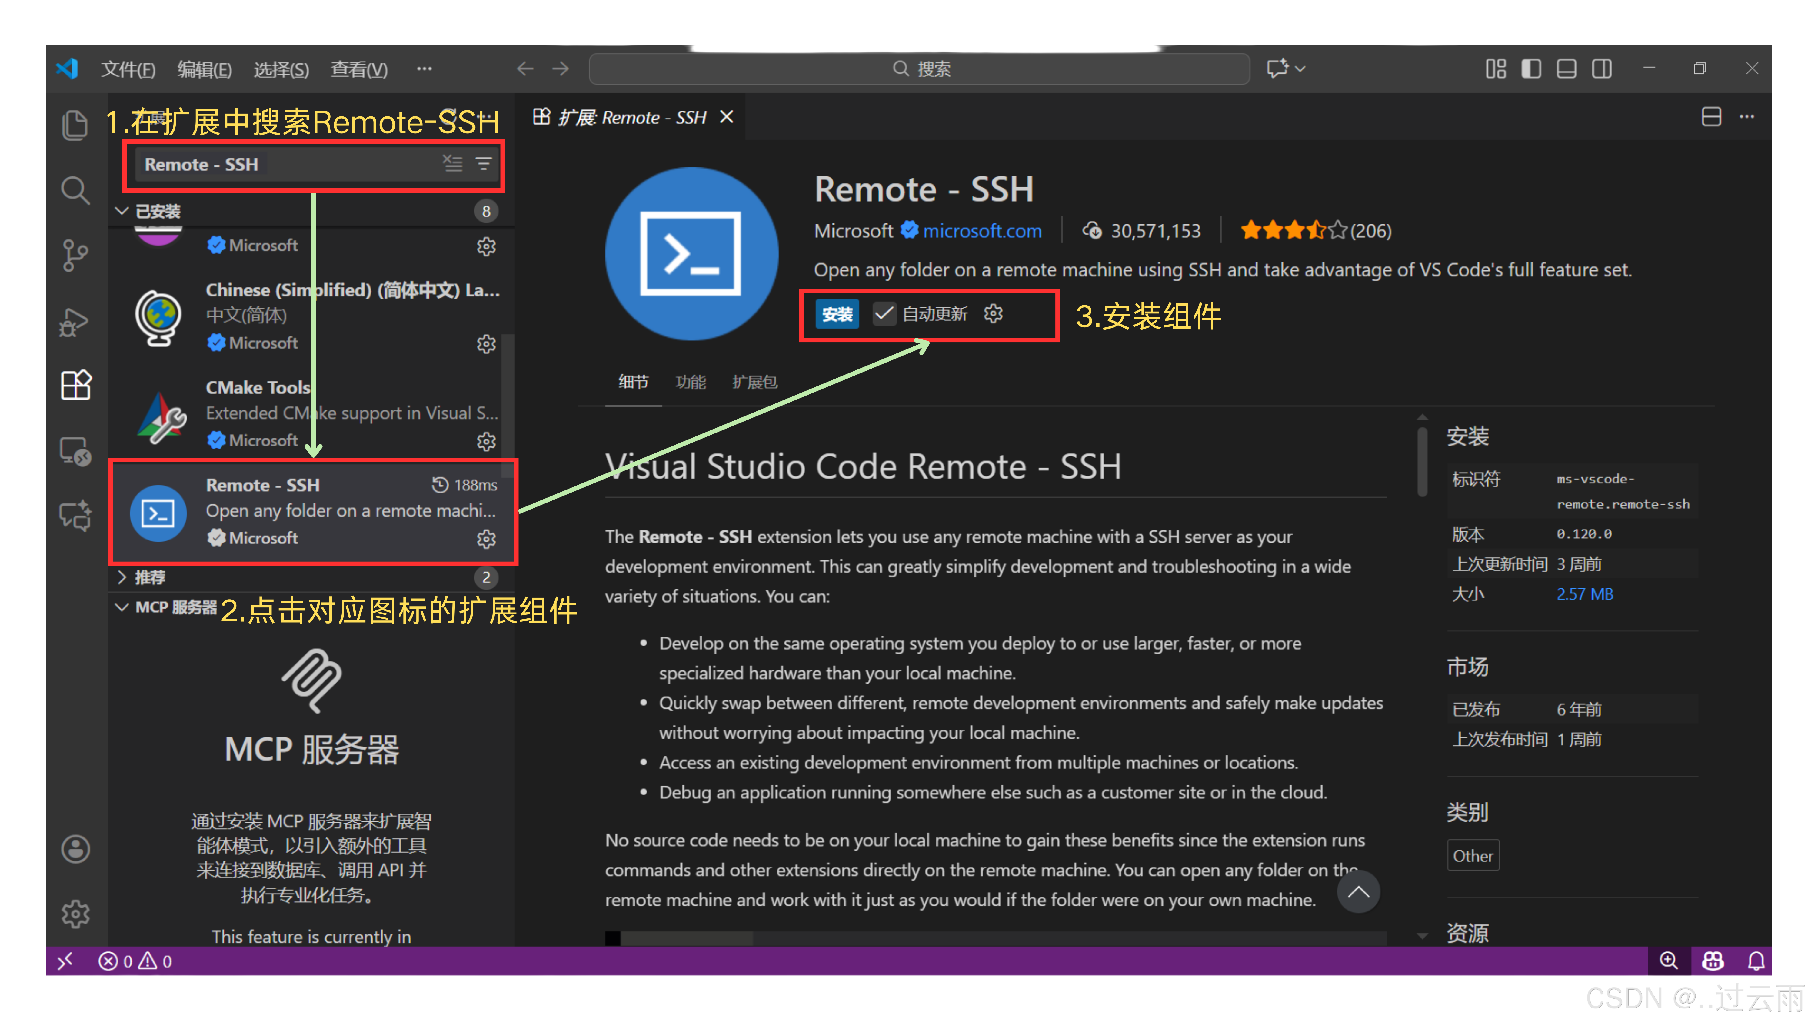The width and height of the screenshot is (1818, 1023).
Task: Open the microsoft.com publisher link
Action: [982, 231]
